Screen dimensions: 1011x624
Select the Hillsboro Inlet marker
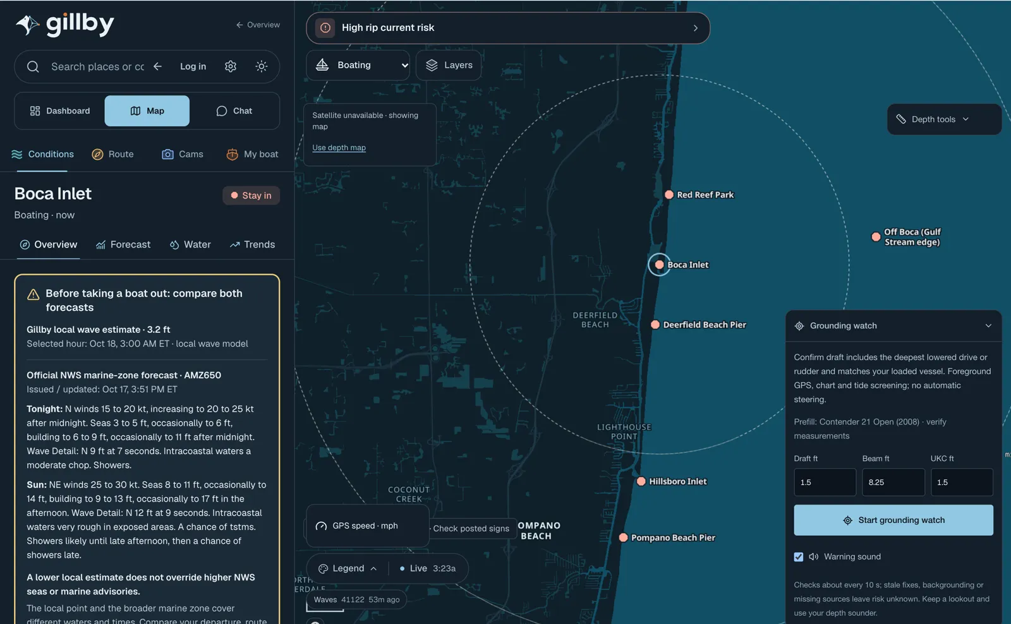(x=641, y=481)
